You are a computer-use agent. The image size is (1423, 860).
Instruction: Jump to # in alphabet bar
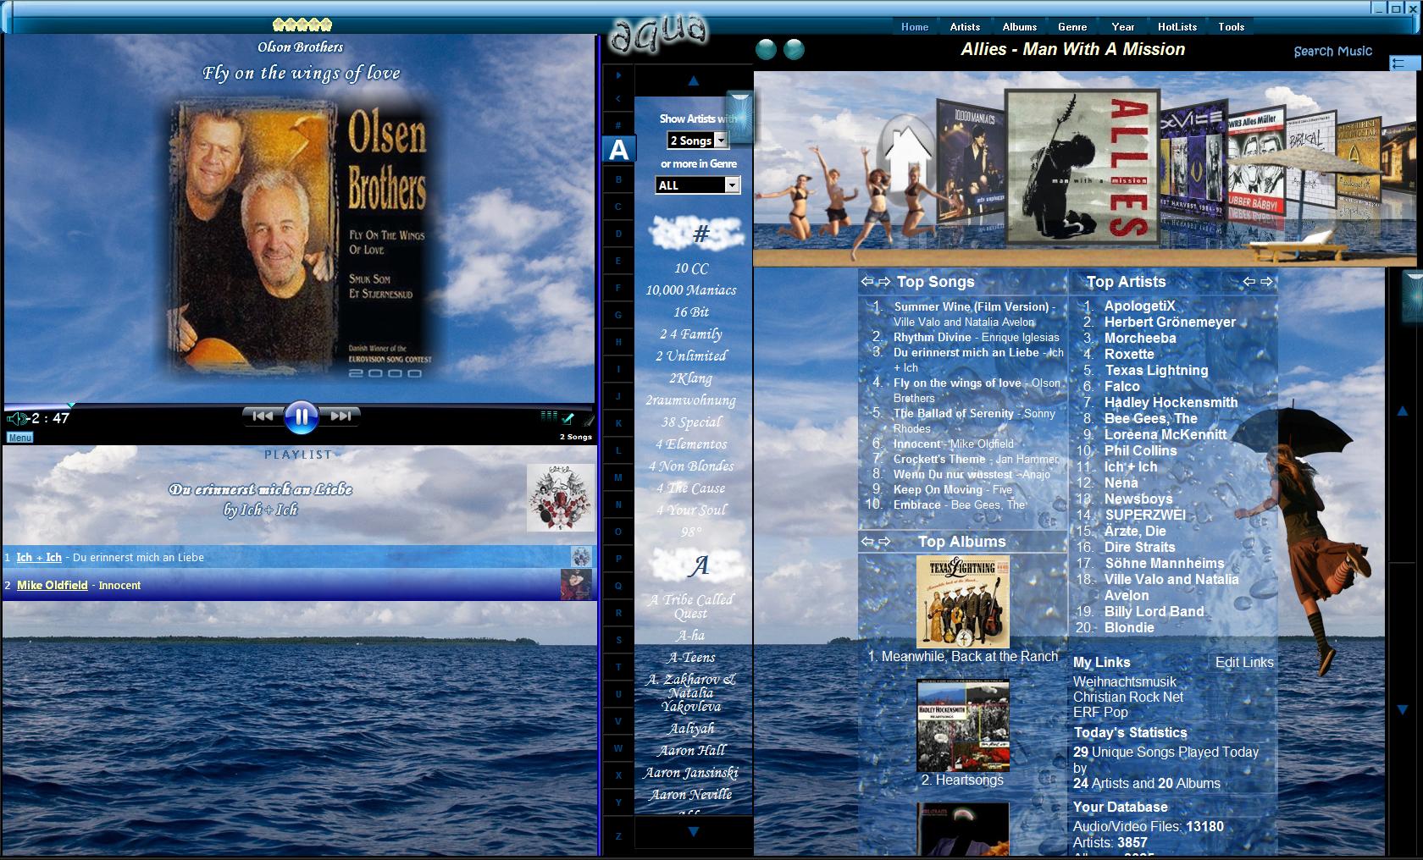[618, 125]
